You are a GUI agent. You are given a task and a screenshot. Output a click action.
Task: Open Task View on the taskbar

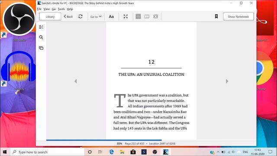click(100, 152)
